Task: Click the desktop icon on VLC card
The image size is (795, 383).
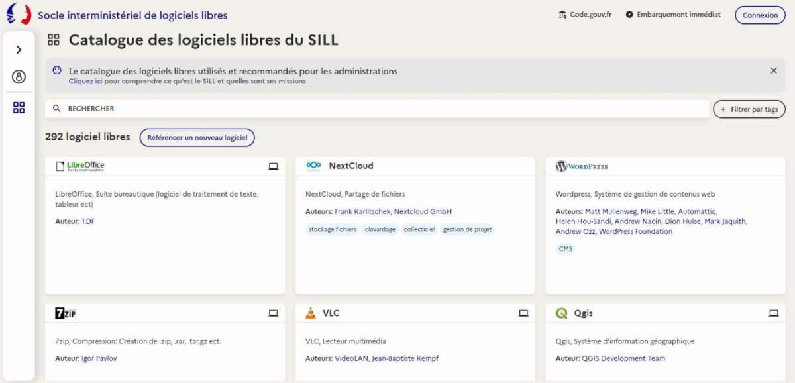Action: pos(523,313)
